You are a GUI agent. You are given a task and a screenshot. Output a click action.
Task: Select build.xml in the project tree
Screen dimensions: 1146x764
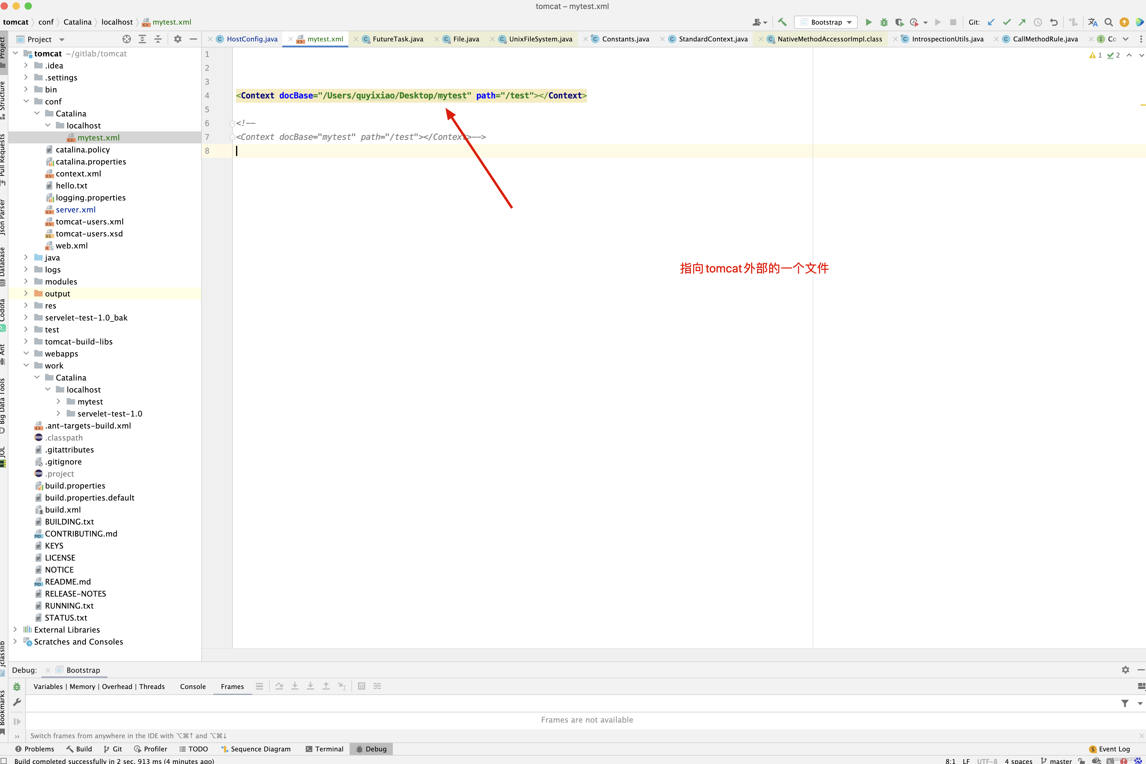(x=63, y=510)
